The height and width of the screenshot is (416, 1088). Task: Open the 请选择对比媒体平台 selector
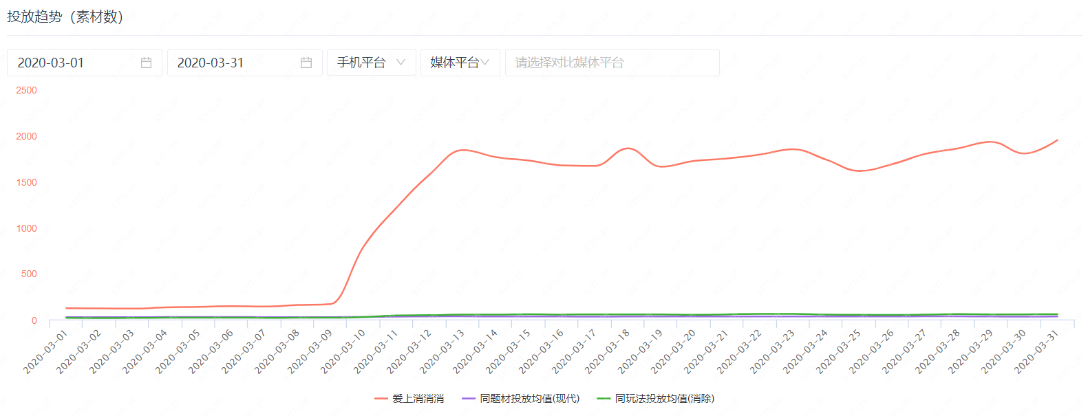coord(612,63)
